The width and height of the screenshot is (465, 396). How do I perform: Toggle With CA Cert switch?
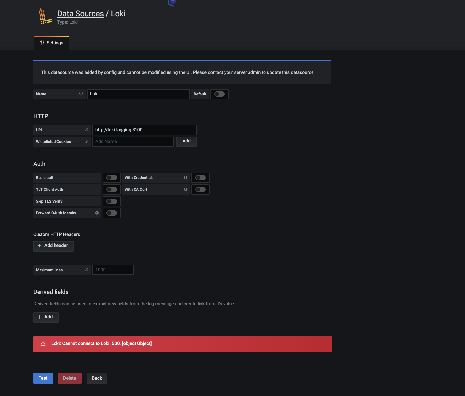pos(200,190)
